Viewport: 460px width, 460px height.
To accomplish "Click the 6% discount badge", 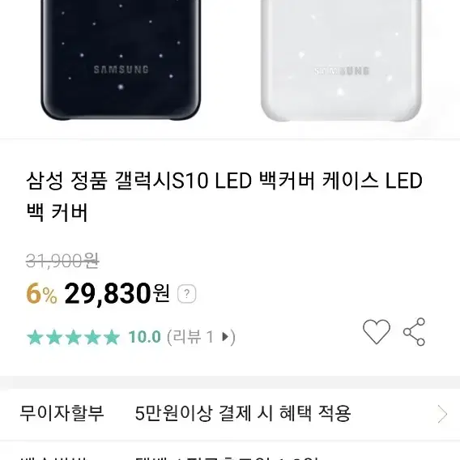I will click(41, 294).
